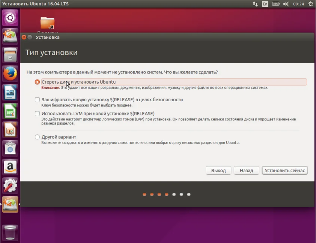Image resolution: width=316 pixels, height=243 pixels.
Task: Click the LVM description text about диспетчер логических томов
Action: pyautogui.click(x=169, y=121)
